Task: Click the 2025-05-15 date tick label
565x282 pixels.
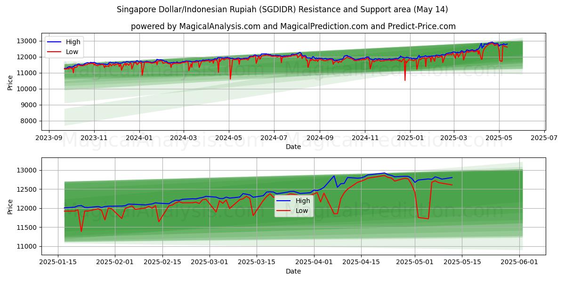Action: [x=462, y=263]
